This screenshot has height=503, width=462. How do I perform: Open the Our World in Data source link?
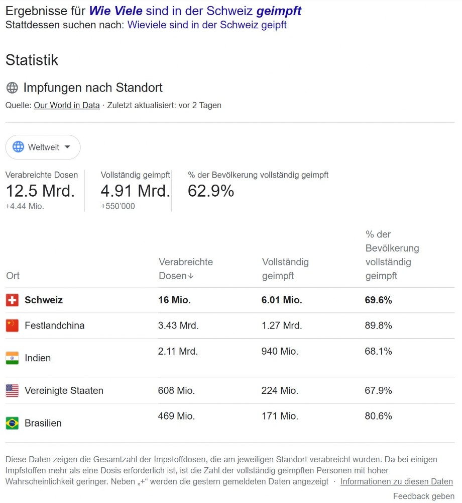click(x=67, y=106)
